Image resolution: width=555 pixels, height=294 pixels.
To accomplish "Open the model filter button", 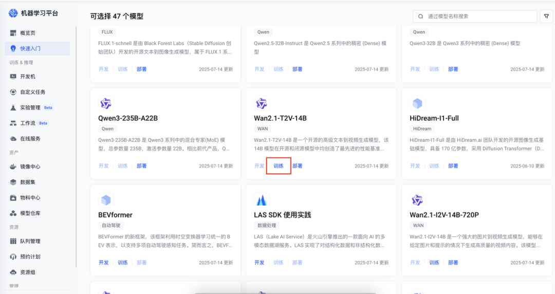I will pyautogui.click(x=546, y=16).
